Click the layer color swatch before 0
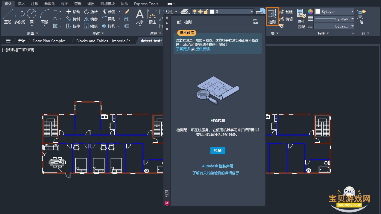This screenshot has height=214, width=381. [212, 12]
